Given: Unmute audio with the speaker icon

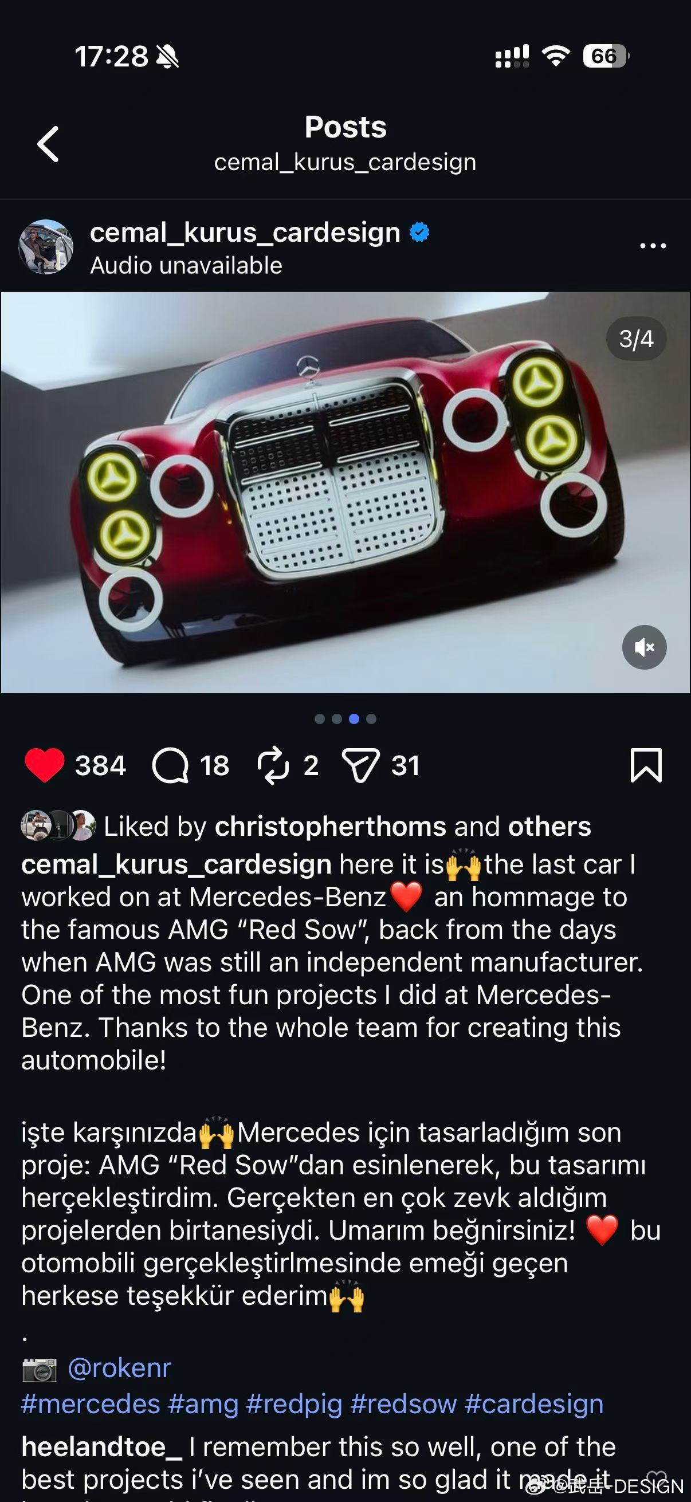Looking at the screenshot, I should click(x=645, y=647).
